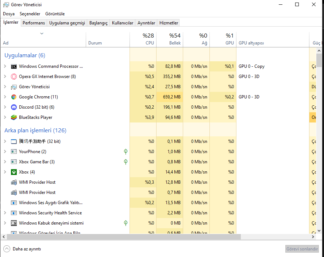Image resolution: width=324 pixels, height=257 pixels.
Task: Click Daha az ayrıntı to collapse view
Action: pyautogui.click(x=22, y=249)
